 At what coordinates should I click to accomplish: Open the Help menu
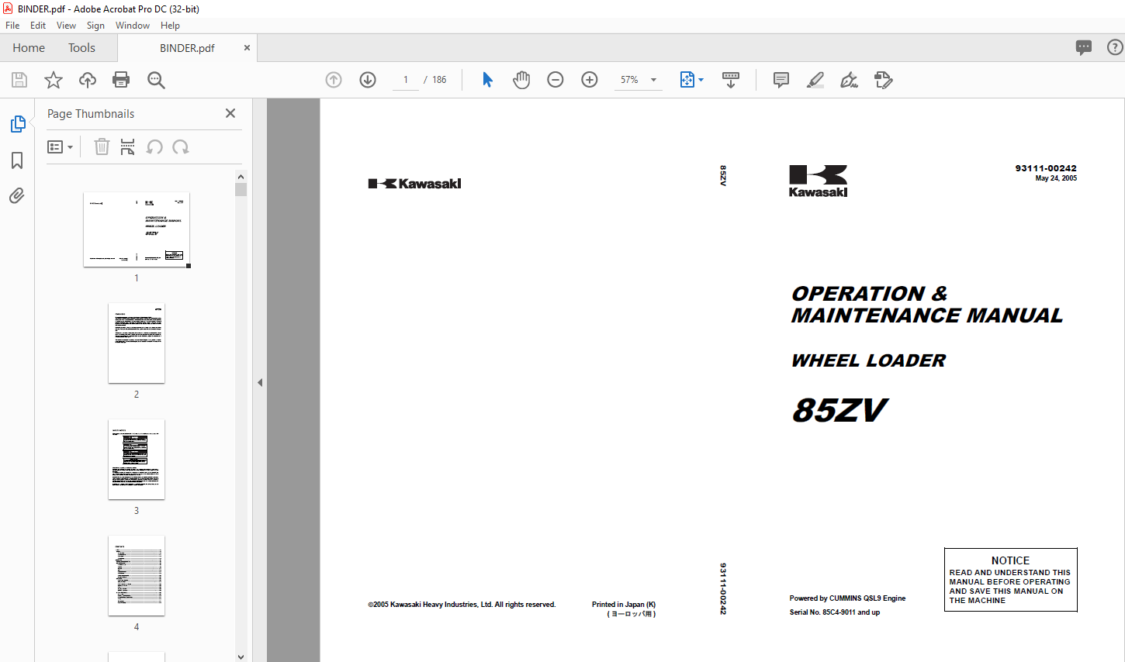click(x=170, y=26)
